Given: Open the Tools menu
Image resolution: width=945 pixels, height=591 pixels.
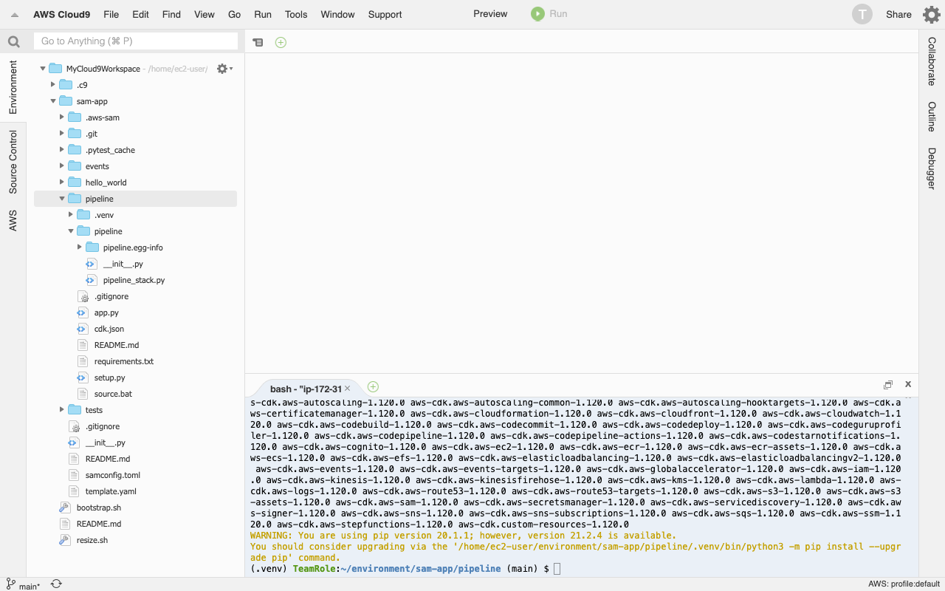Looking at the screenshot, I should pyautogui.click(x=296, y=14).
